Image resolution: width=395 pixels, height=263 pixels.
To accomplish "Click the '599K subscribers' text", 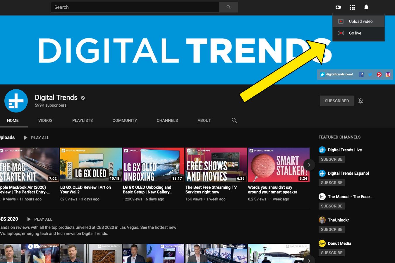I will pos(51,105).
